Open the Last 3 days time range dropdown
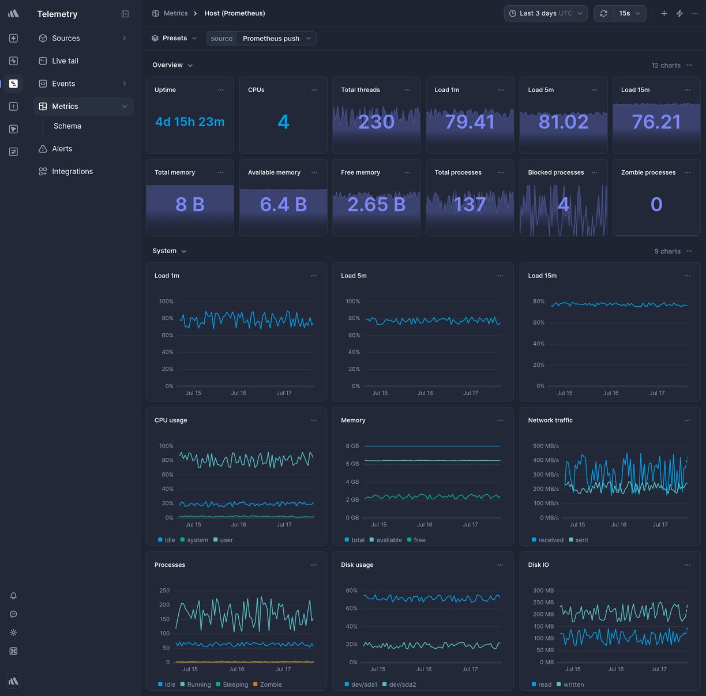Image resolution: width=706 pixels, height=696 pixels. coord(546,13)
